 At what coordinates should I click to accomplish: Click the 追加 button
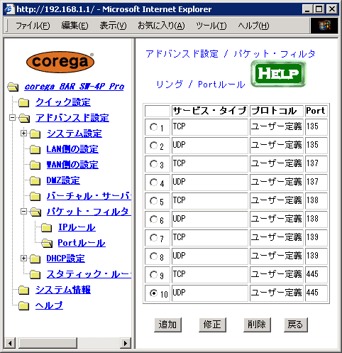[167, 325]
